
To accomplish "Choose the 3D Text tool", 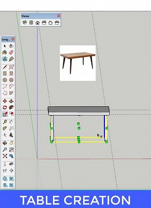I will click(11, 135).
